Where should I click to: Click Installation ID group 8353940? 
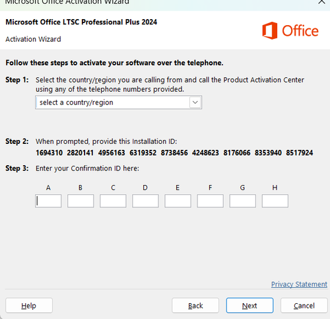coord(268,153)
